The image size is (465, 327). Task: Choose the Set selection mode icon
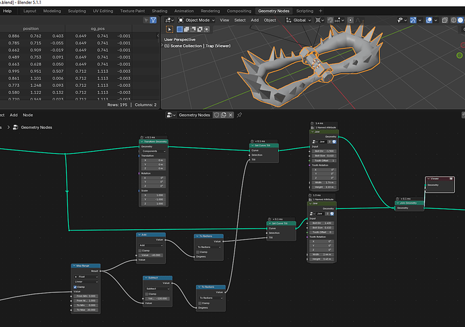click(180, 29)
